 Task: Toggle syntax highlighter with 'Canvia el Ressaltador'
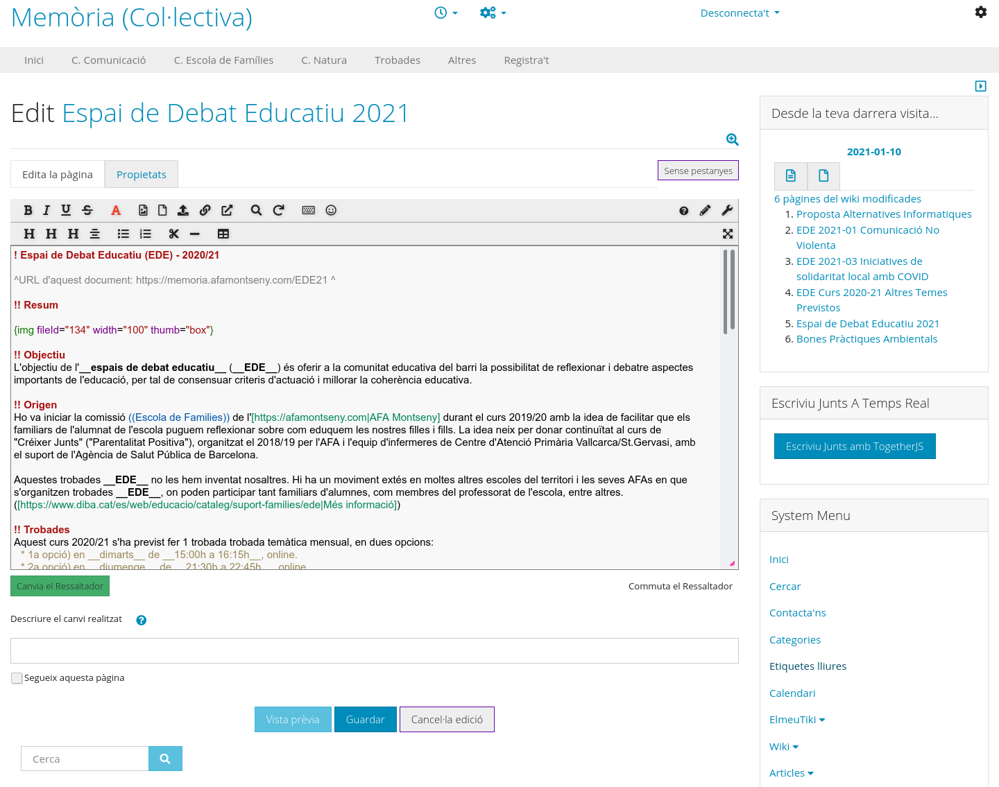point(60,586)
